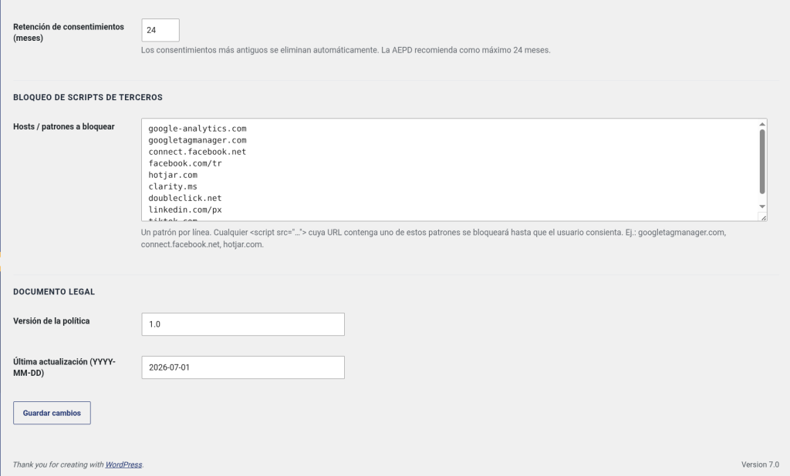Click the Retención de consentimientos label
790x476 pixels.
pyautogui.click(x=69, y=32)
